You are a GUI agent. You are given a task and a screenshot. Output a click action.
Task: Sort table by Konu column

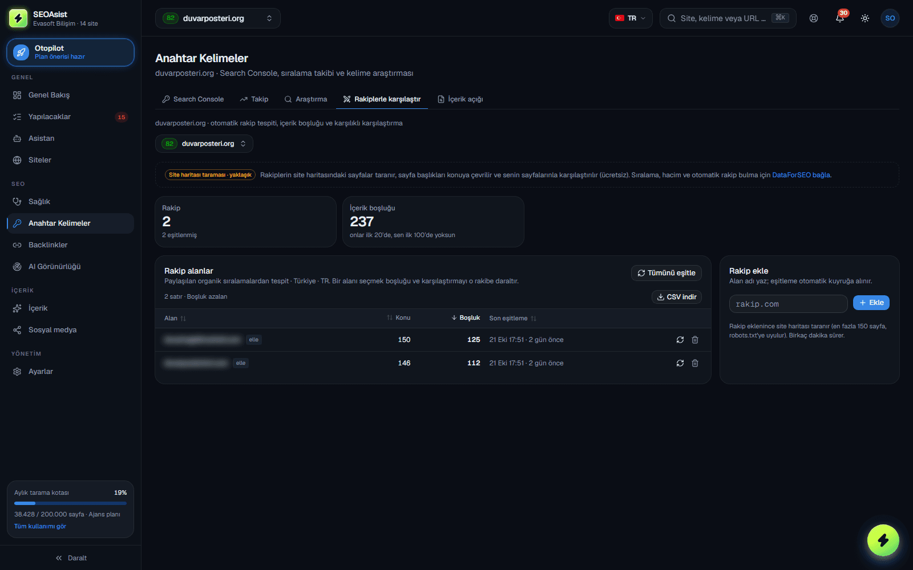point(399,318)
